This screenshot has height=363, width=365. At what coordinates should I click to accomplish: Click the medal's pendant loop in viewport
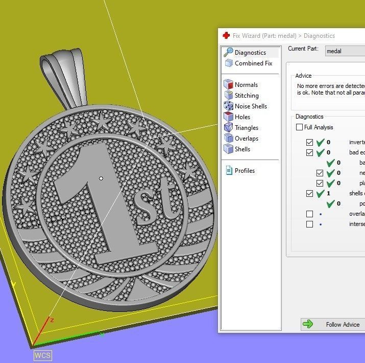point(64,78)
